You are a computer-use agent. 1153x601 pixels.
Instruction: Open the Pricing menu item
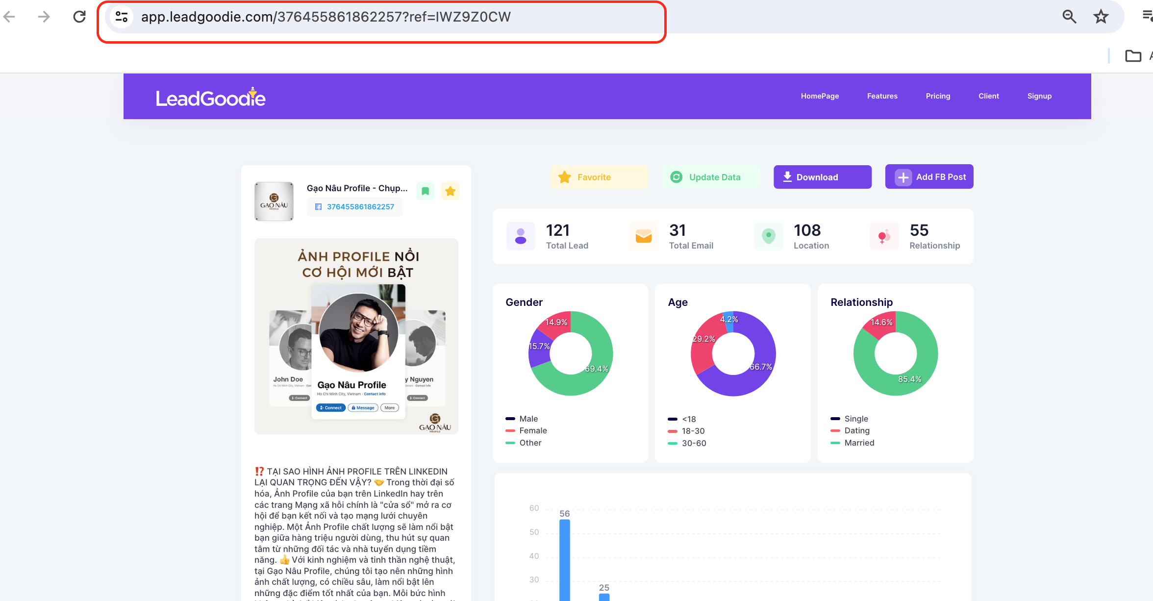[938, 96]
